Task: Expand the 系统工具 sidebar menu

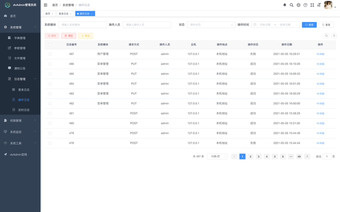Action: pos(20,143)
